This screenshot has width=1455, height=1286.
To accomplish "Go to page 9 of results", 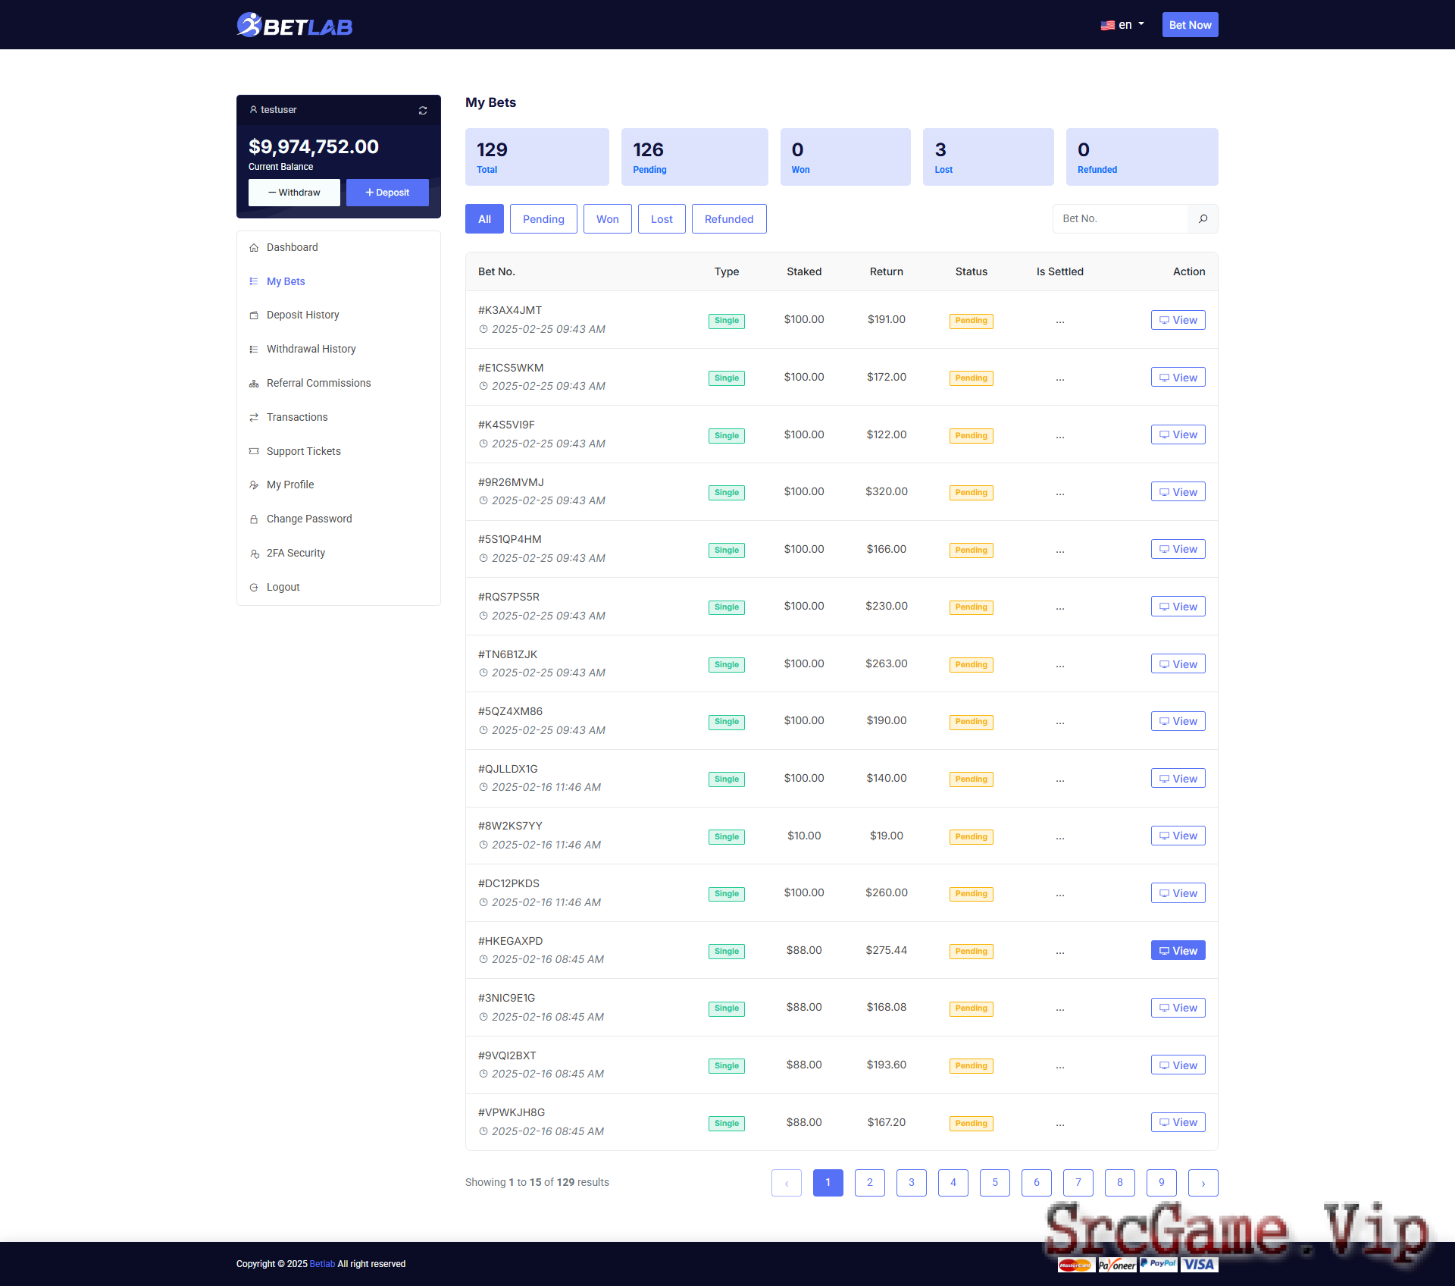I will click(1161, 1183).
